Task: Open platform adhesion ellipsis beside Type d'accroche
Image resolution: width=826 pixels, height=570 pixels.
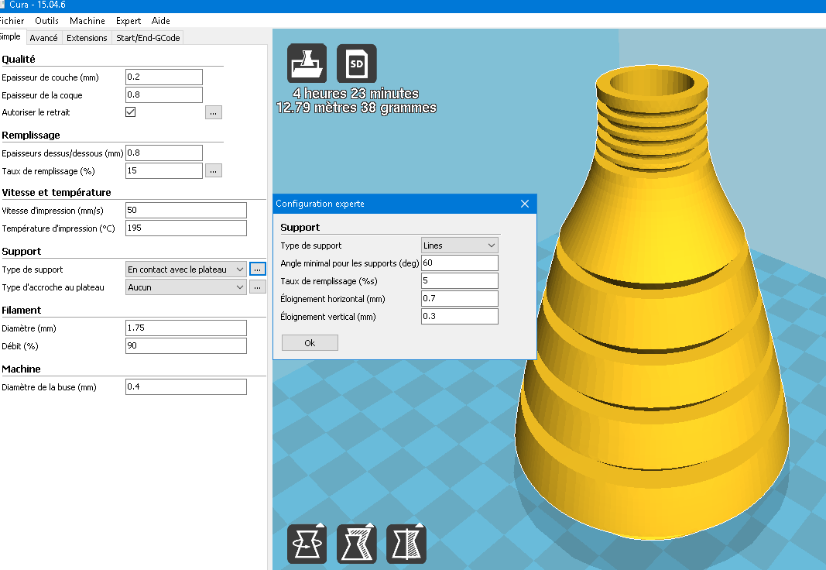Action: [258, 287]
